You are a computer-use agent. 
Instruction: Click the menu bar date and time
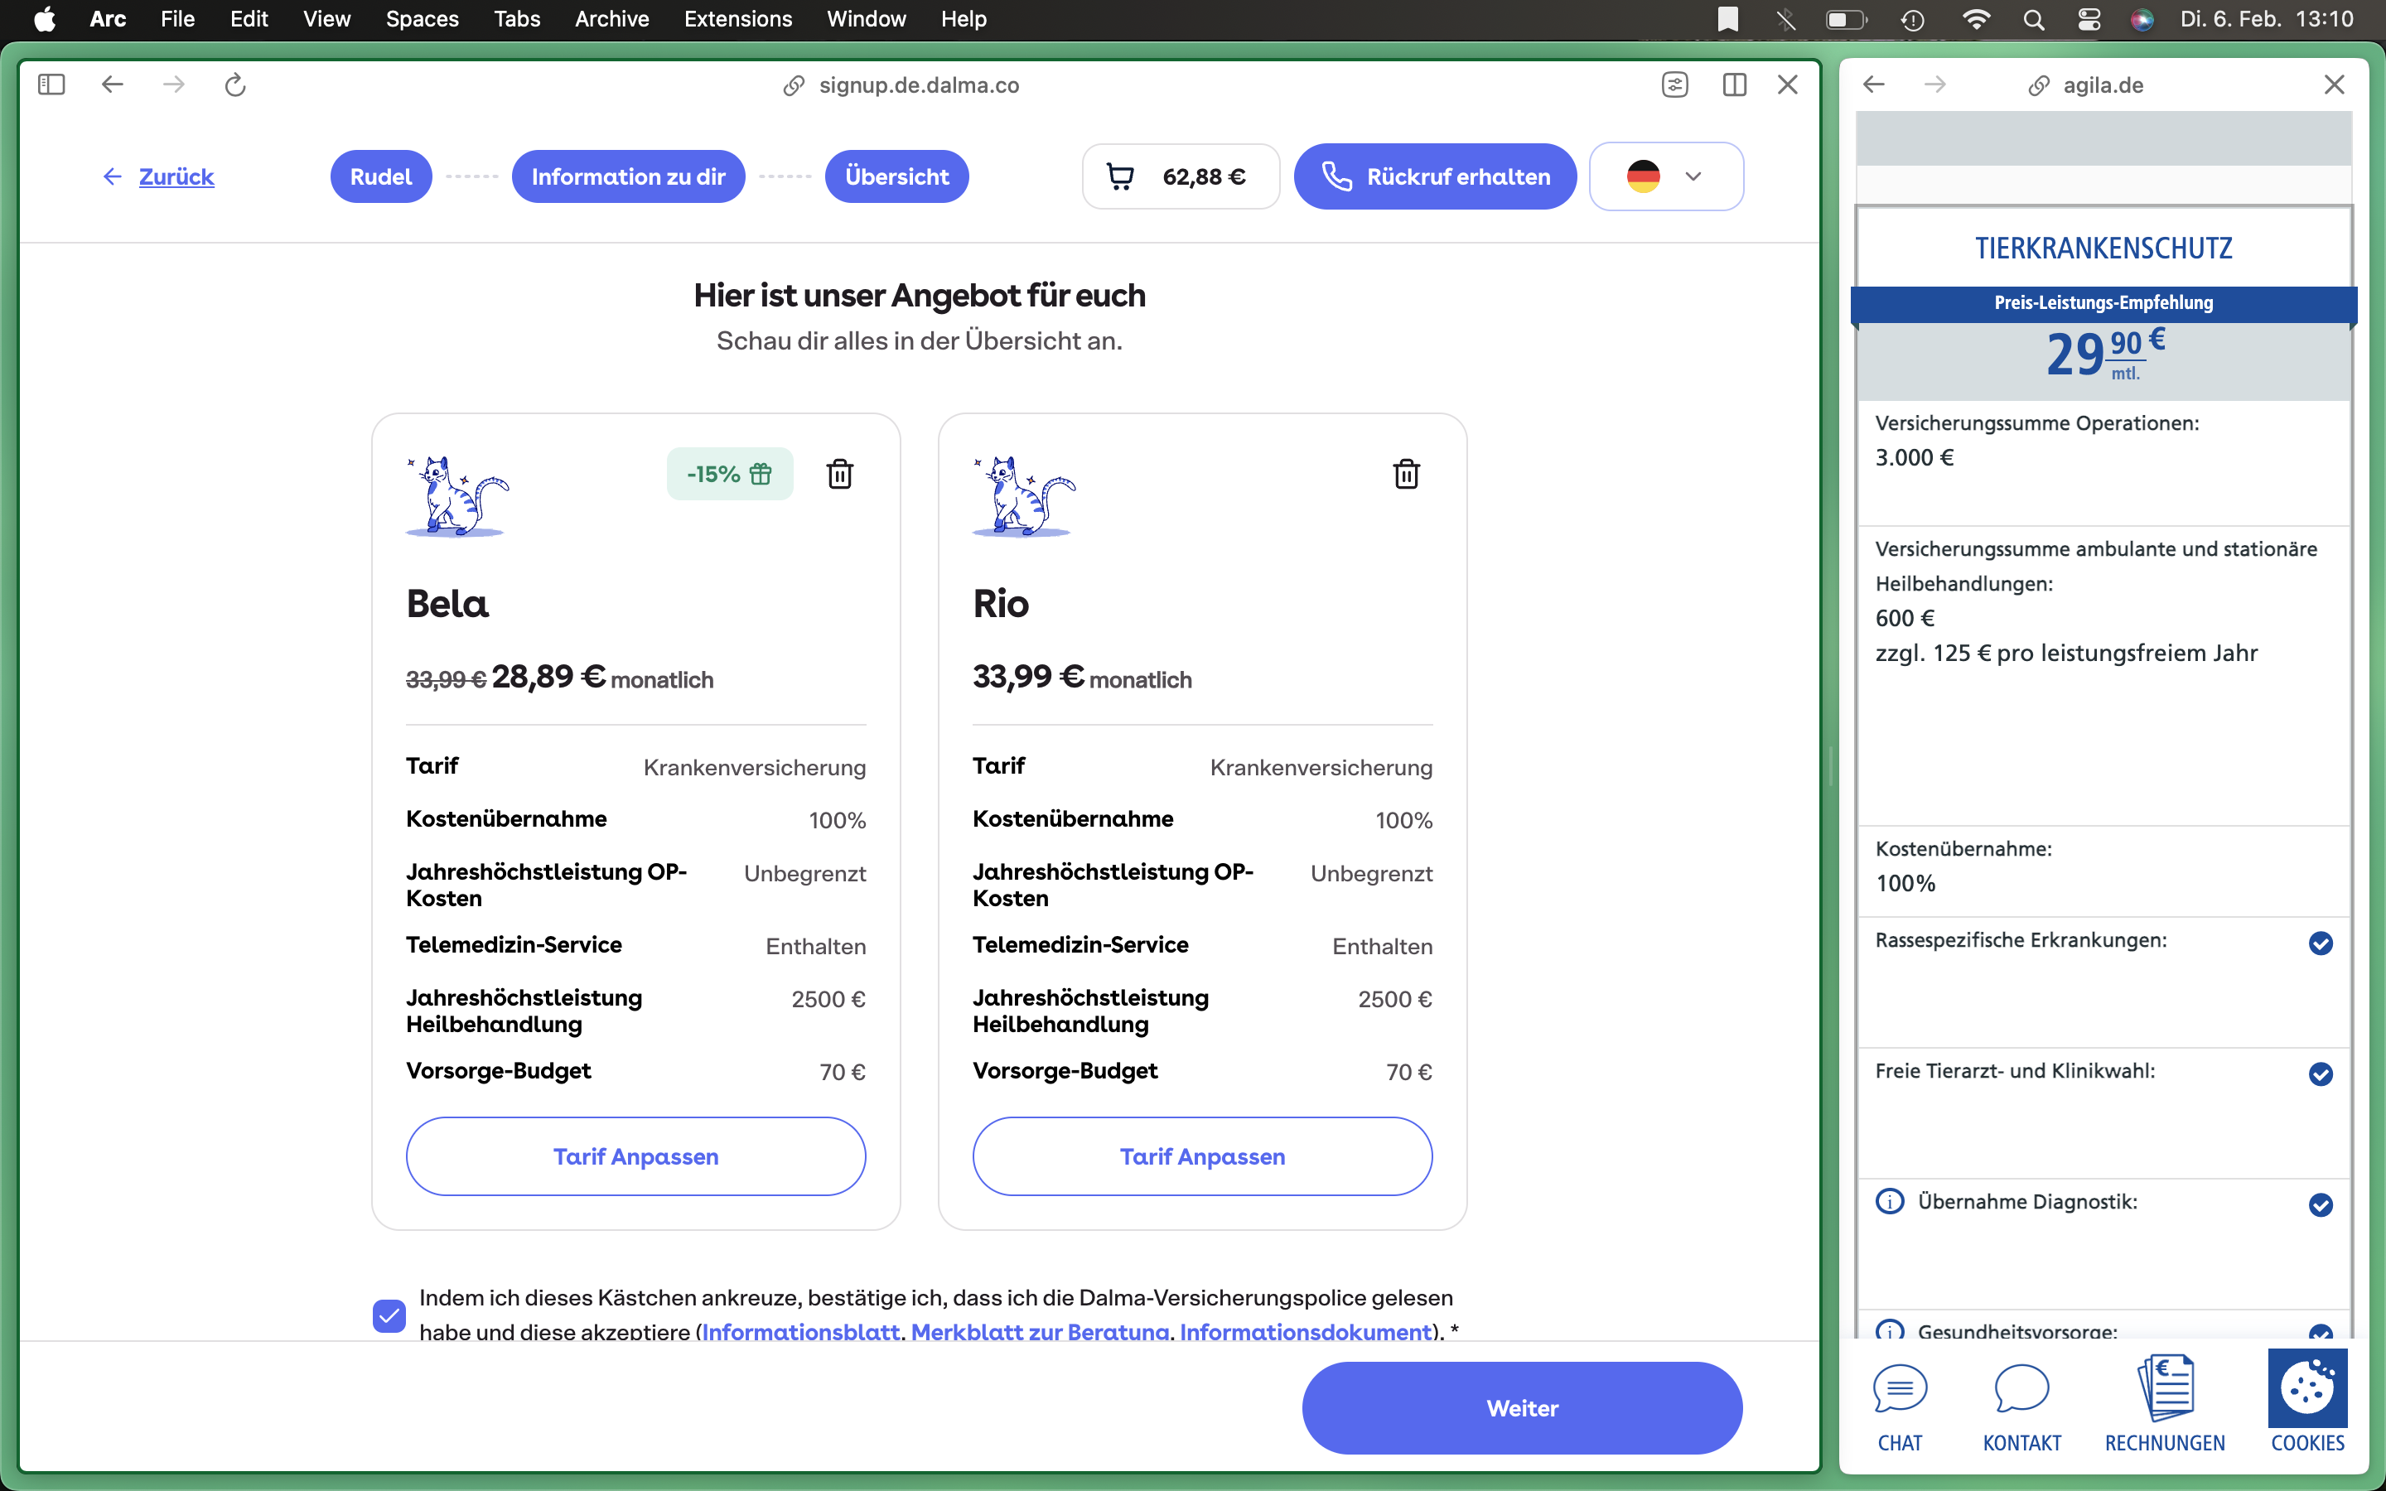[2267, 19]
